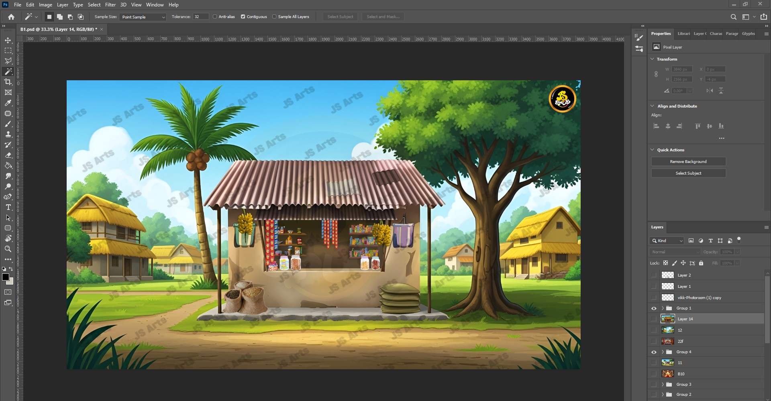Click the Home icon in options bar
Image resolution: width=771 pixels, height=401 pixels.
point(11,17)
